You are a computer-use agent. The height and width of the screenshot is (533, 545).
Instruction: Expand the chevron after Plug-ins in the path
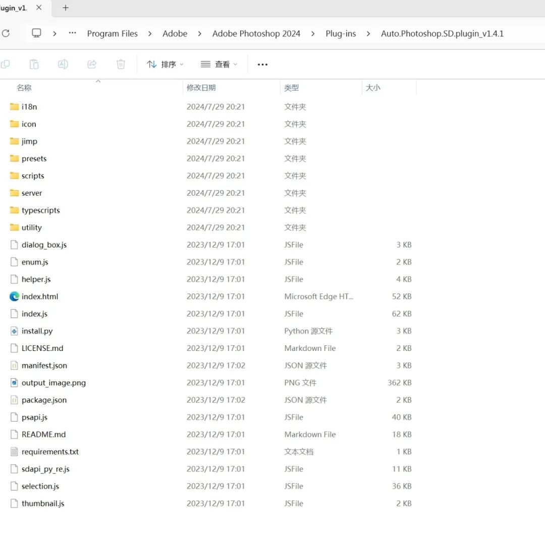(x=368, y=34)
